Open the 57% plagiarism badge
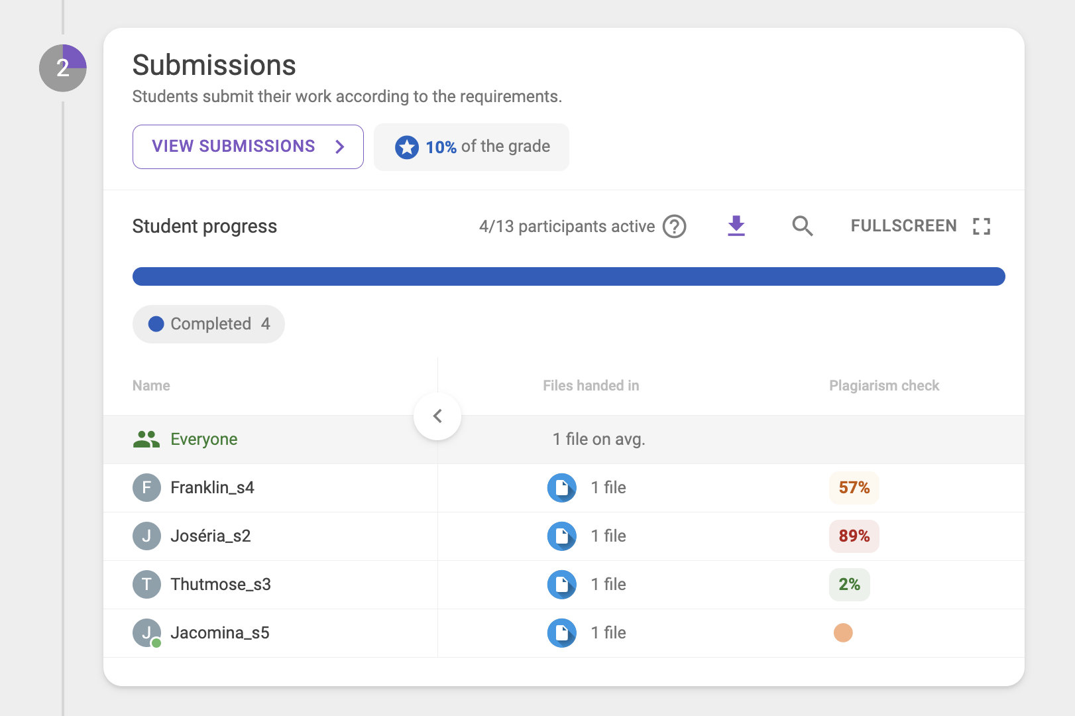Image resolution: width=1075 pixels, height=716 pixels. [x=854, y=488]
